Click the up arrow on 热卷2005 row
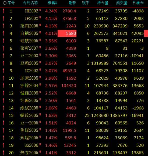The image size is (148, 156). point(3,153)
